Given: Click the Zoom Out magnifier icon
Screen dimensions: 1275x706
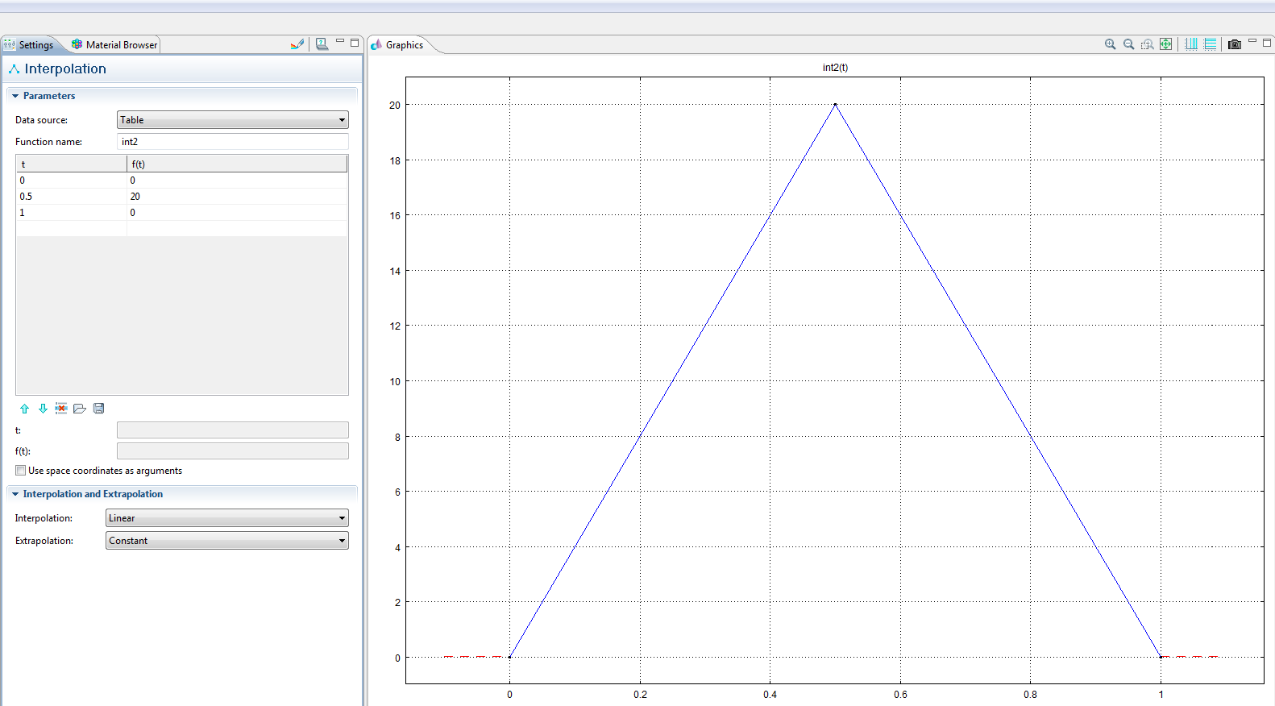Looking at the screenshot, I should click(x=1128, y=44).
